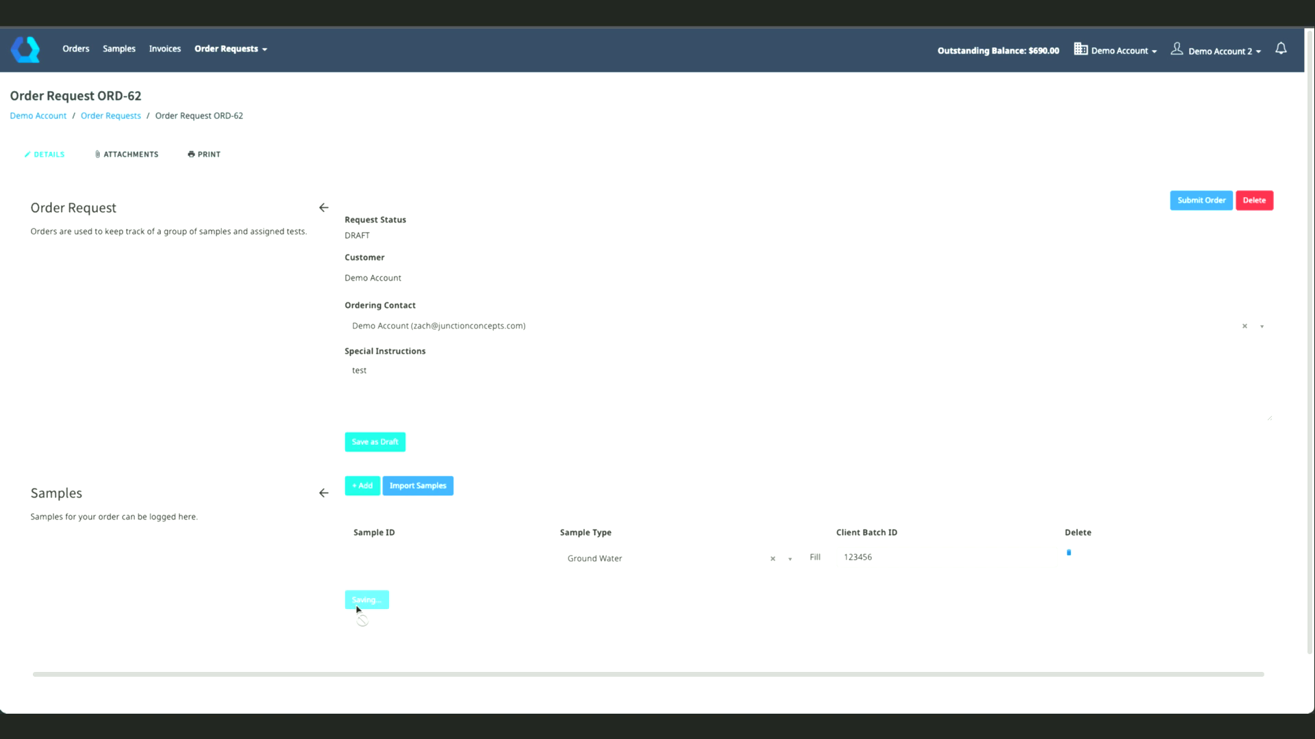Switch to the Attachments tab
The height and width of the screenshot is (739, 1315).
(127, 154)
